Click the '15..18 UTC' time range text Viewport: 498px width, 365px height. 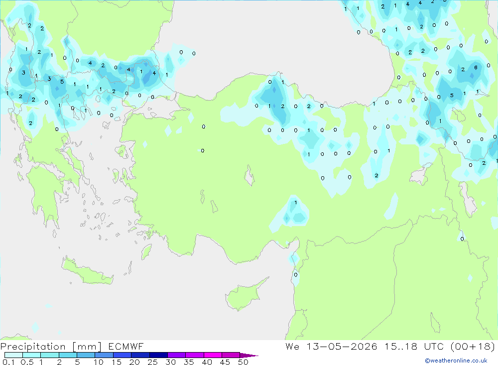click(x=414, y=347)
